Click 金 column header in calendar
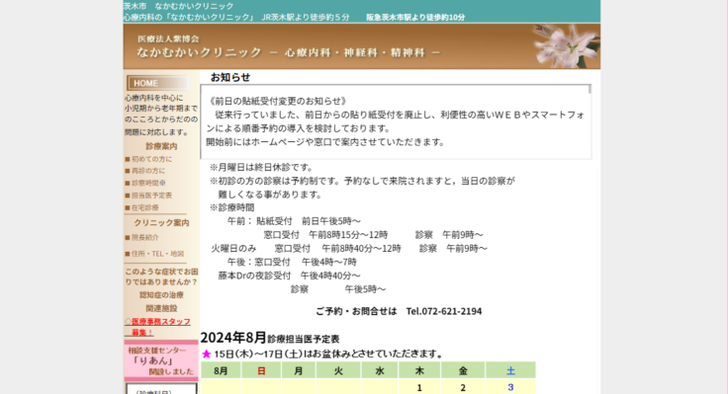 coord(463,371)
